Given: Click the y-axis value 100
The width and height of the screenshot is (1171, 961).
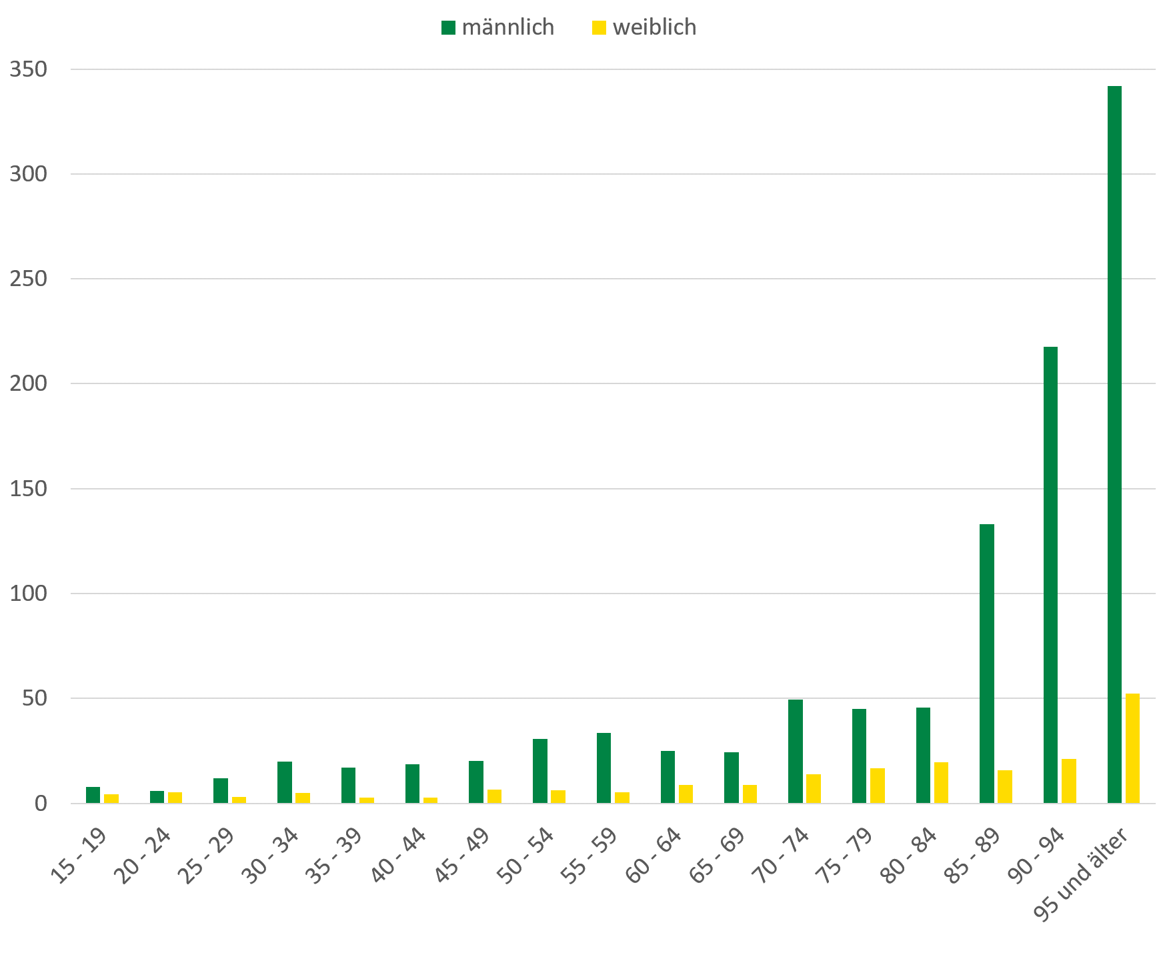Looking at the screenshot, I should (29, 594).
